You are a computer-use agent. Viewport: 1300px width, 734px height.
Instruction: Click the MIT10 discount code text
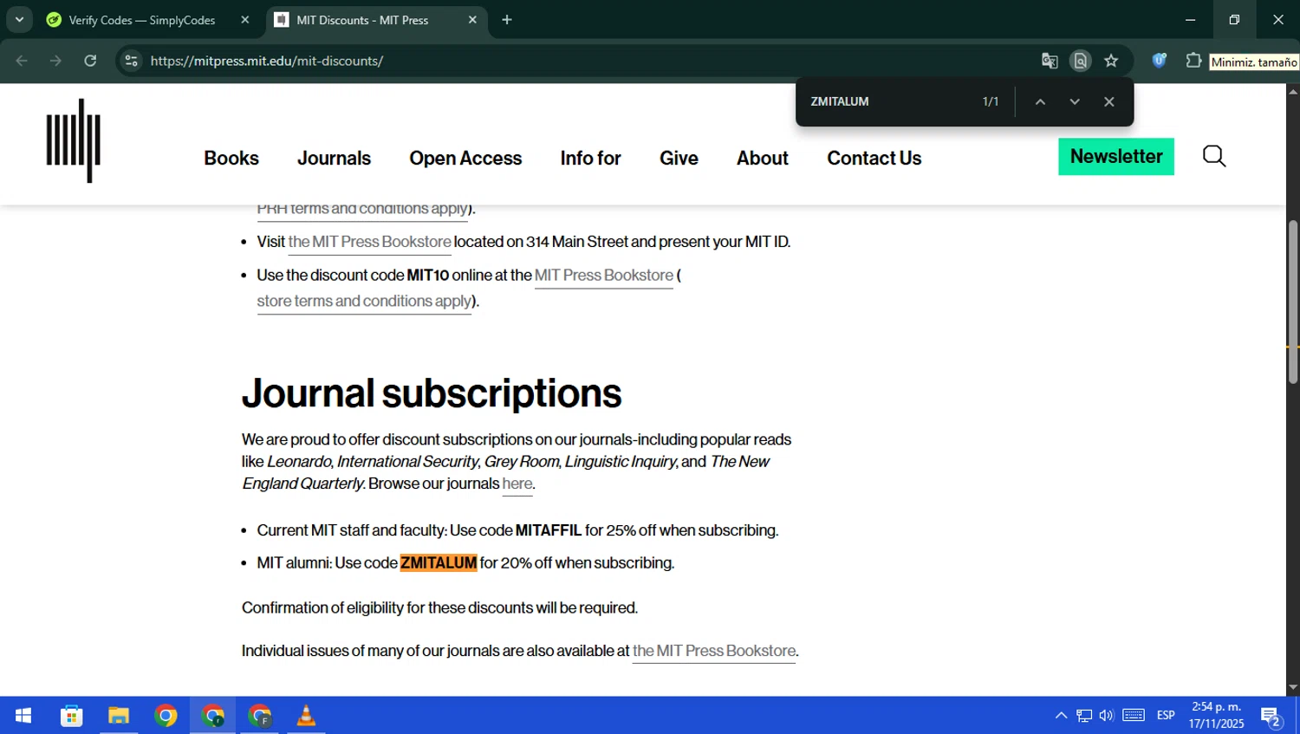pos(428,276)
